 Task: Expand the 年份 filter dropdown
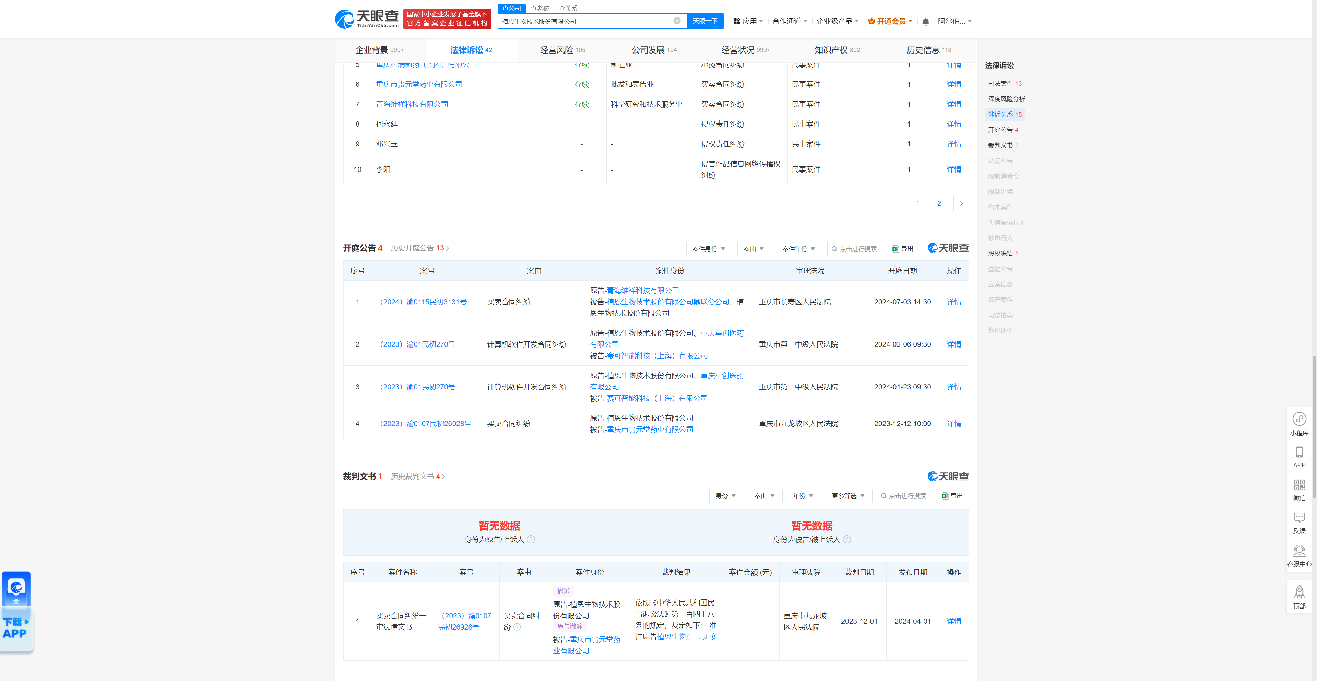804,496
